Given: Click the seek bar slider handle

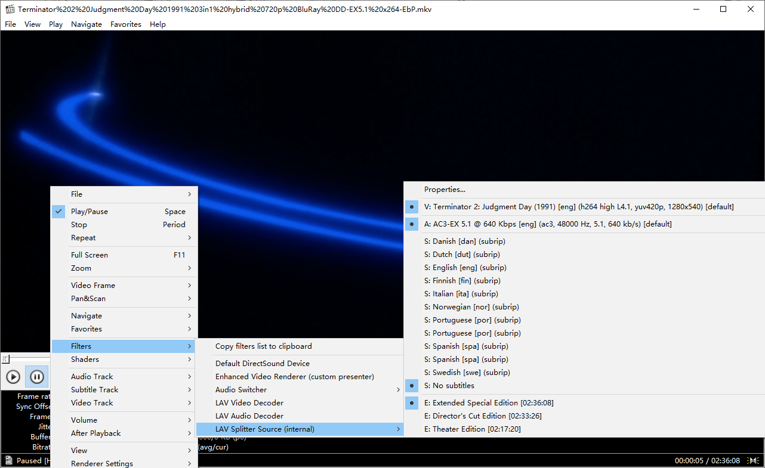Looking at the screenshot, I should [6, 359].
